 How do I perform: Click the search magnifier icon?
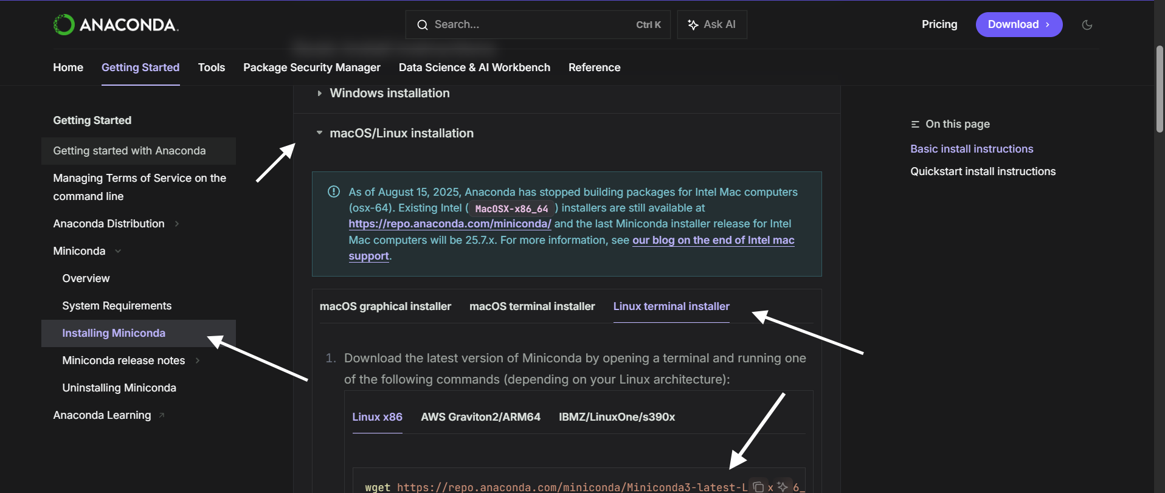coord(422,25)
